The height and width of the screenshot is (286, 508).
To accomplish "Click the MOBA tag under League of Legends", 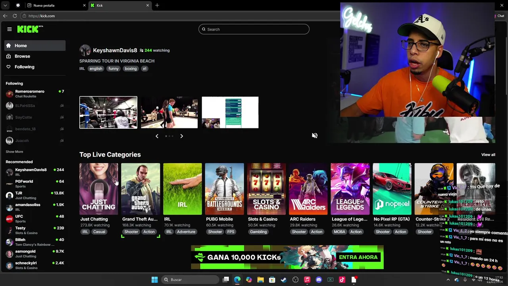I will pyautogui.click(x=339, y=232).
